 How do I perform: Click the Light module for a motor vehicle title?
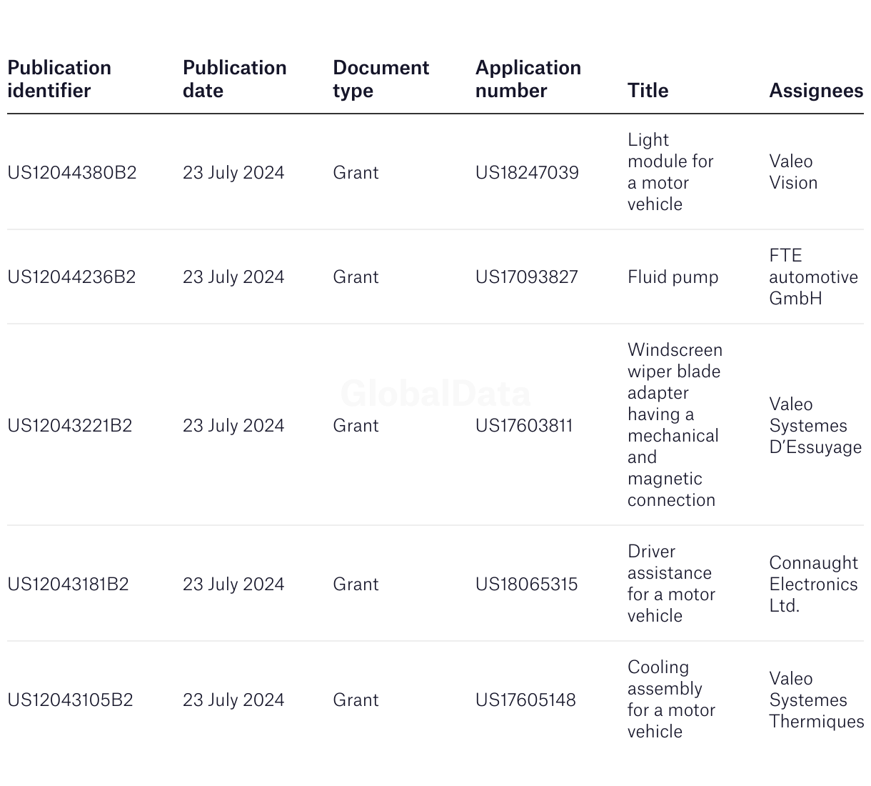coord(670,172)
